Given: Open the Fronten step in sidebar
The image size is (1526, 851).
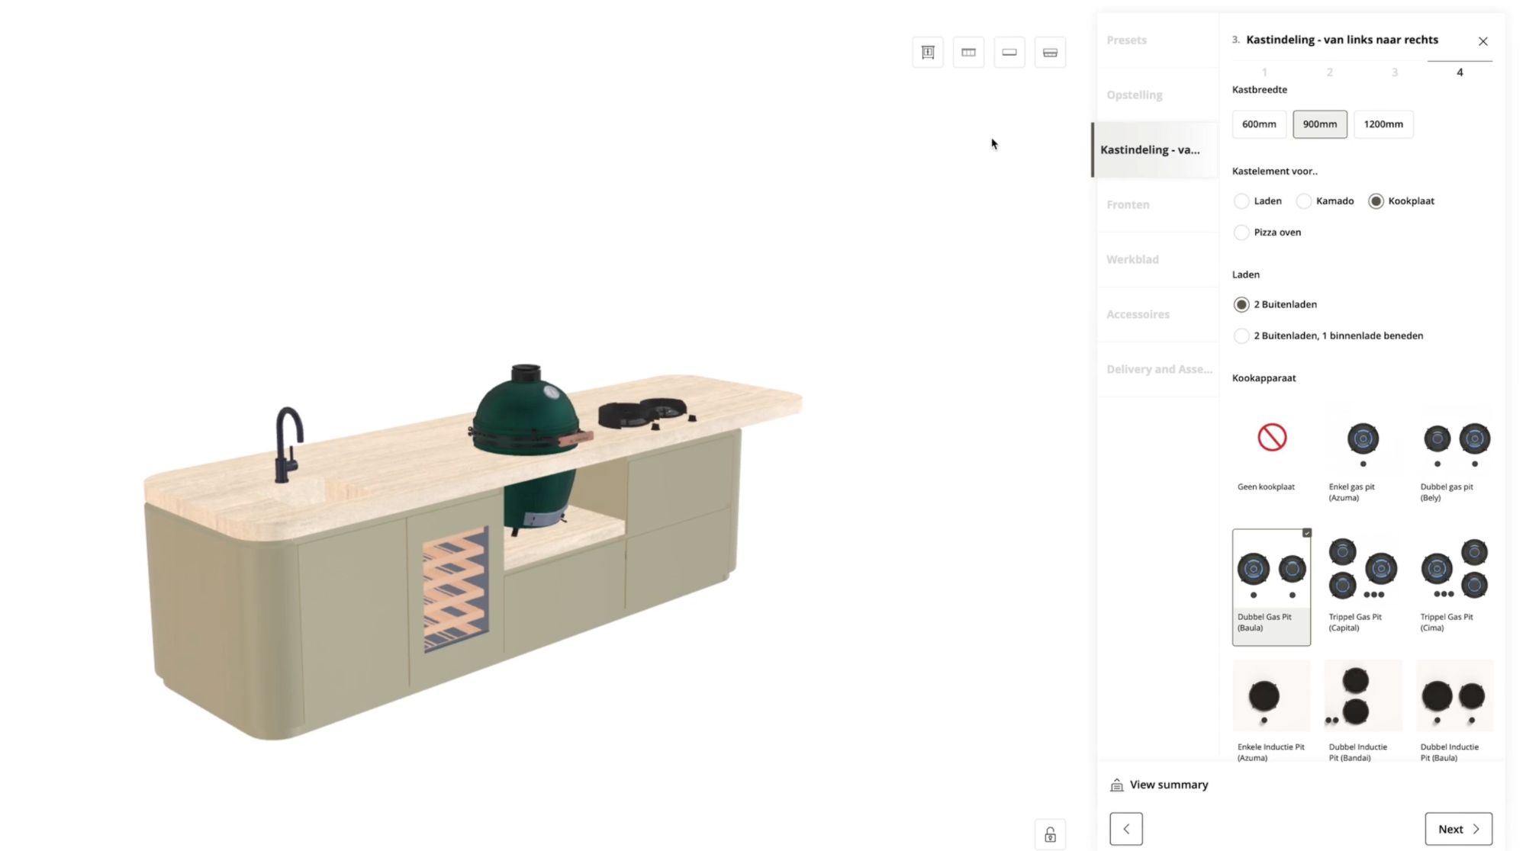Looking at the screenshot, I should pos(1128,204).
